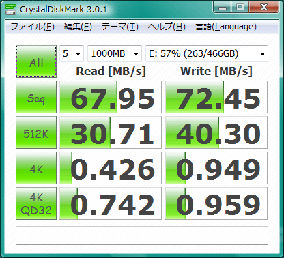Viewport: 284px width, 258px height.
Task: Click the CrystalDiskMark title bar icon
Action: pyautogui.click(x=11, y=9)
